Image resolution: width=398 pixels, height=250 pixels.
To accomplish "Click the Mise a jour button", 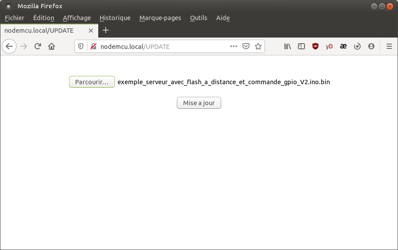I will coord(199,103).
